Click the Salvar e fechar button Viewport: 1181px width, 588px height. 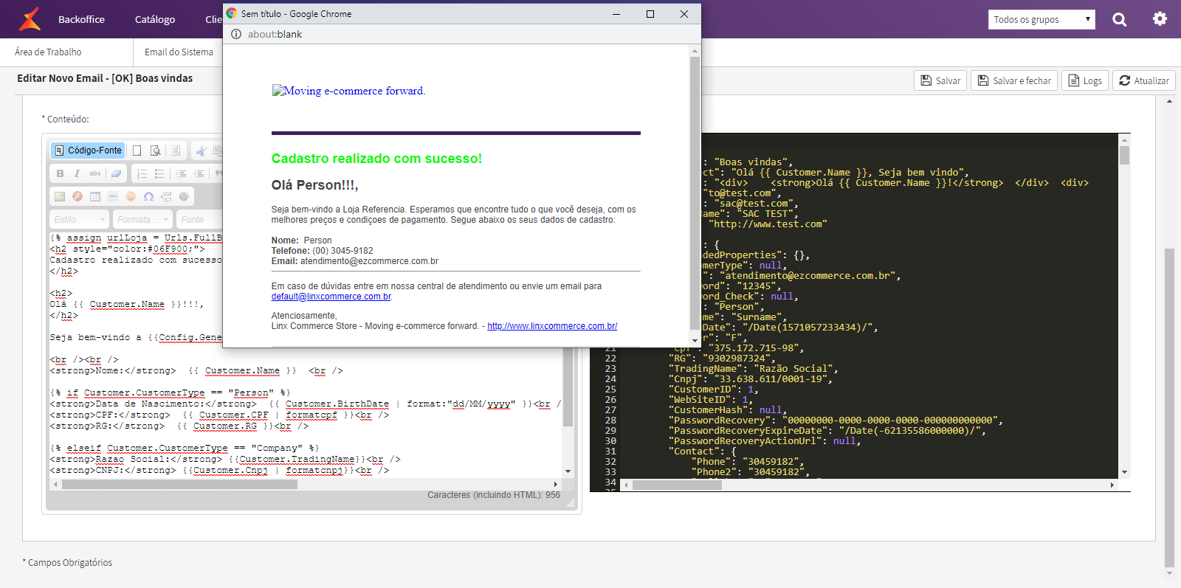coord(1014,80)
